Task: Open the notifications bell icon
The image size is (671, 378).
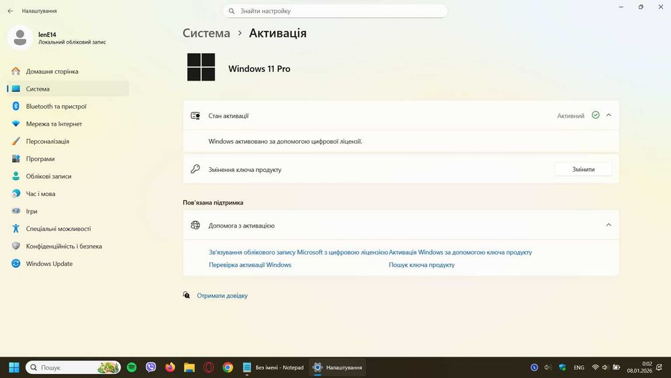Action: pyautogui.click(x=660, y=367)
